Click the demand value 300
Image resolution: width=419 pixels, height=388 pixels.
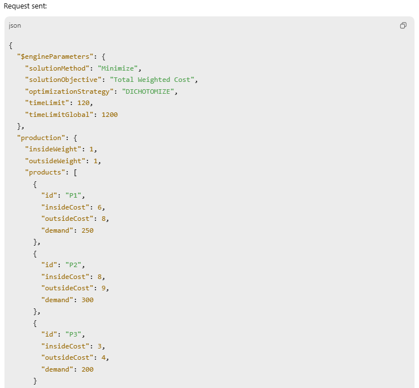coord(87,300)
